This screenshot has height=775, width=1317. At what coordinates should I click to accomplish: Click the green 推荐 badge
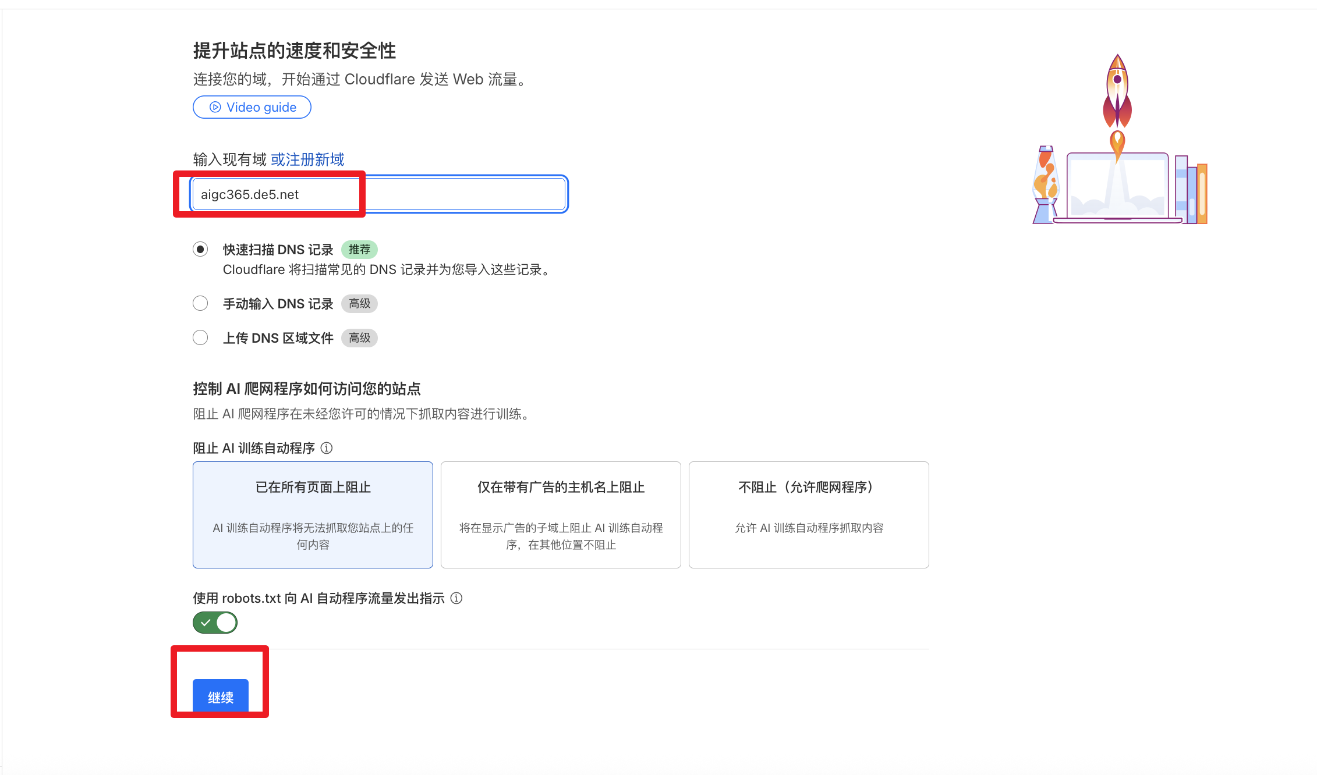(x=359, y=250)
